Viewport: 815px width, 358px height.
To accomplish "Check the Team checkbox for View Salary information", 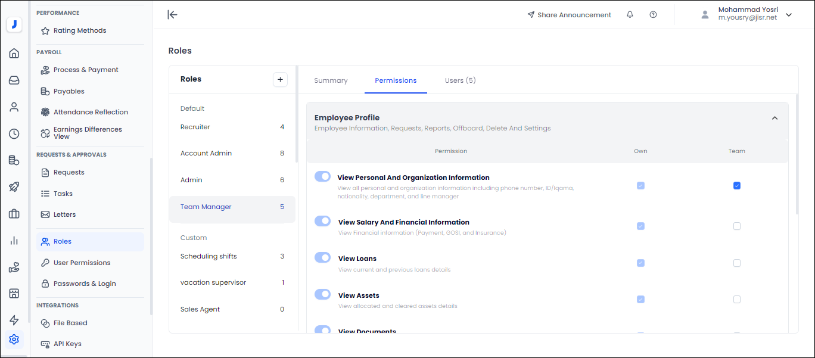I will click(x=737, y=226).
